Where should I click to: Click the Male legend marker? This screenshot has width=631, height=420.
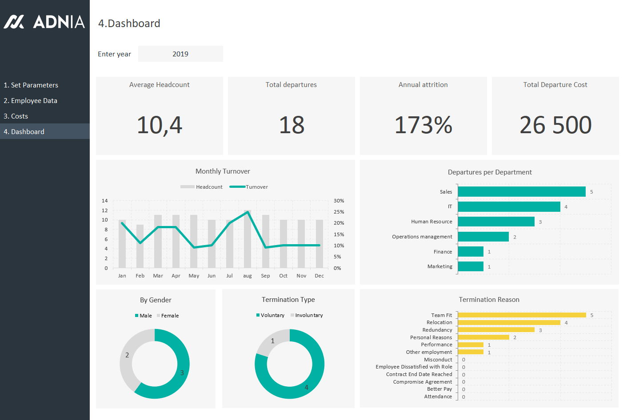tap(137, 316)
